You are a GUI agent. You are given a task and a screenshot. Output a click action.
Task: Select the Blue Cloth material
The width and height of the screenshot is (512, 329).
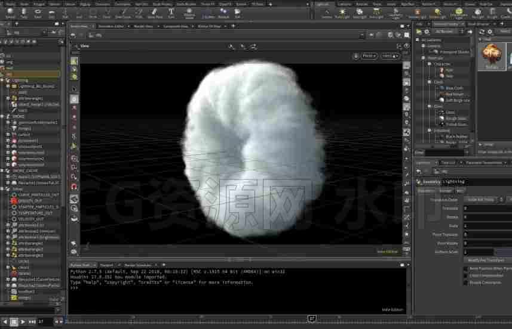click(x=454, y=88)
